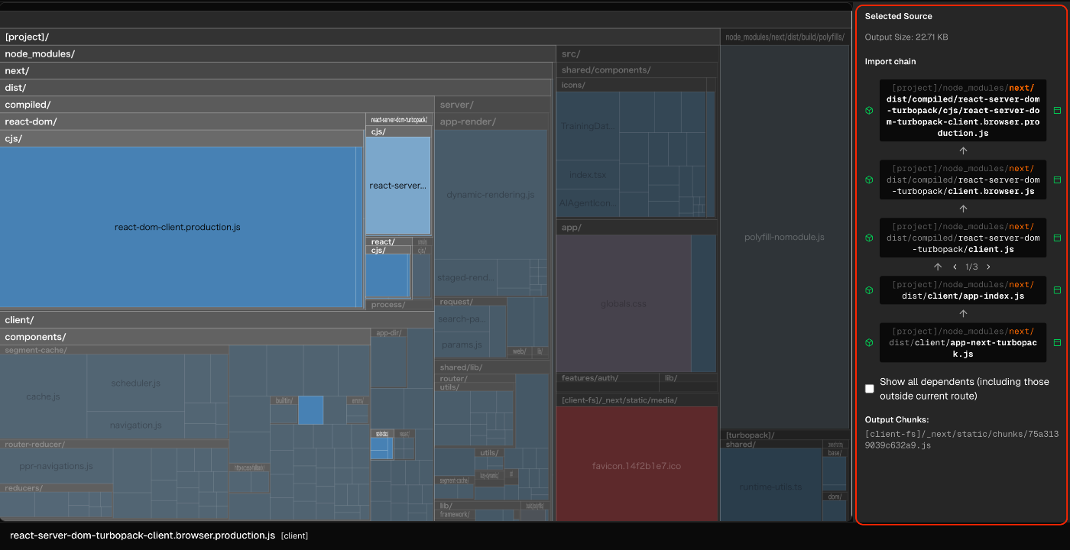Select the builtin/ folder header
This screenshot has width=1070, height=550.
pyautogui.click(x=284, y=400)
